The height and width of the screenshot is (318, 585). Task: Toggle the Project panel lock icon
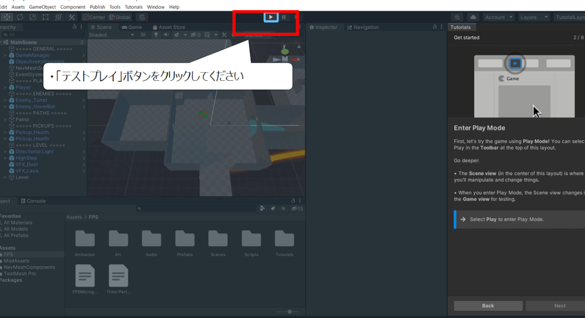click(293, 201)
